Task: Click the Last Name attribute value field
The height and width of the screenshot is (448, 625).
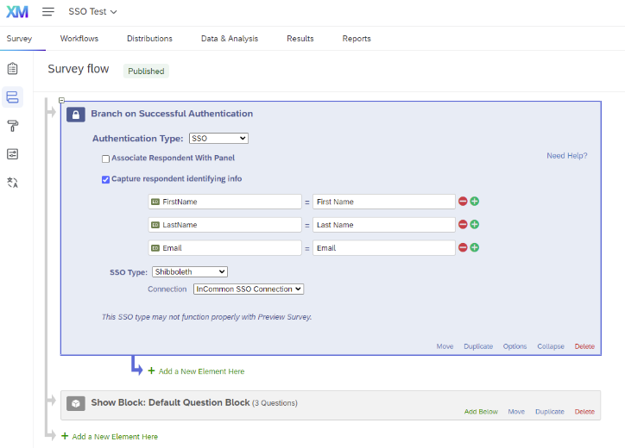Action: coord(384,225)
